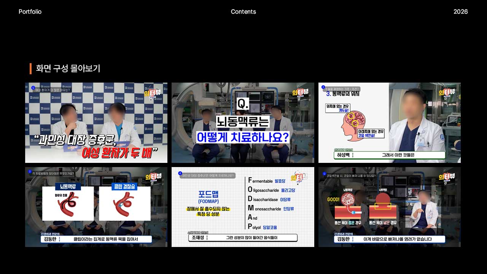Click the 2026 year label

(x=460, y=12)
